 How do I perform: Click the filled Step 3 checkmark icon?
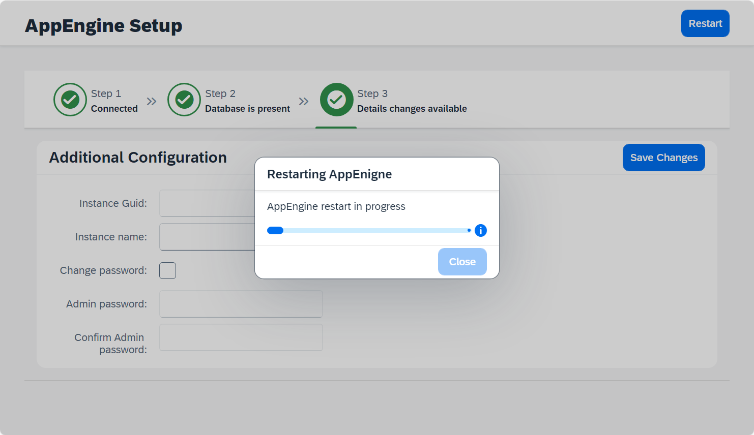click(x=336, y=100)
